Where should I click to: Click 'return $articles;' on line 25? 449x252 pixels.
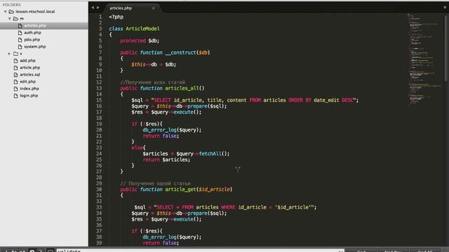tap(166, 160)
